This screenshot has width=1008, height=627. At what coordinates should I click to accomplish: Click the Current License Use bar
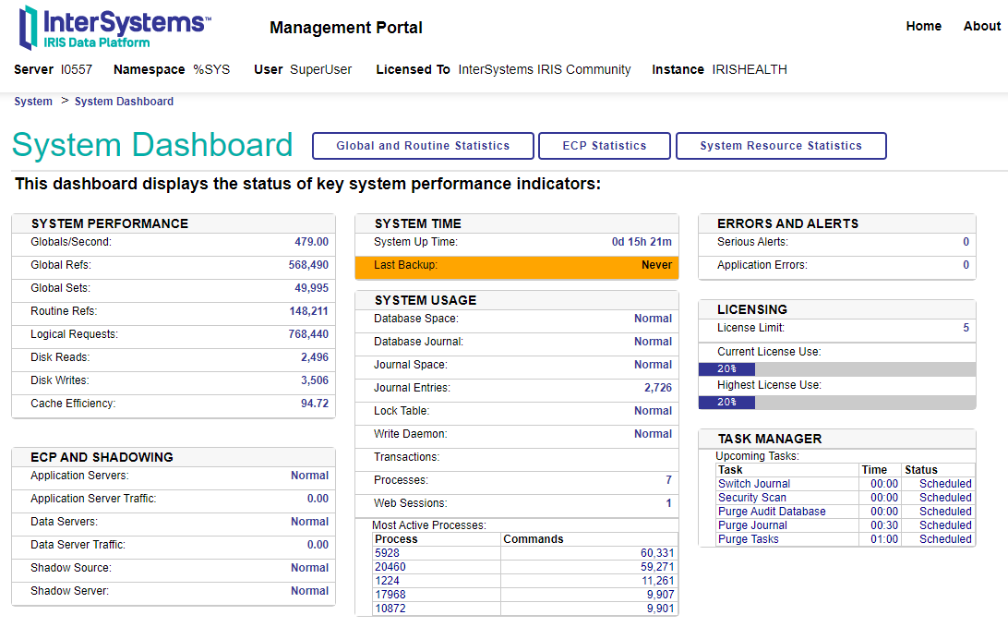(836, 369)
